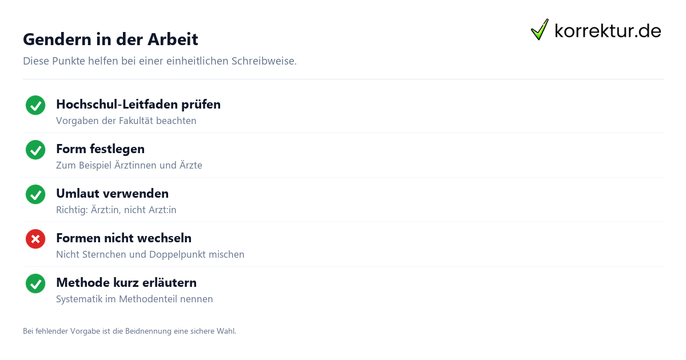Click the green check icon beside Hochschul-Leitfaden prüfen
686x360 pixels.
pos(35,105)
